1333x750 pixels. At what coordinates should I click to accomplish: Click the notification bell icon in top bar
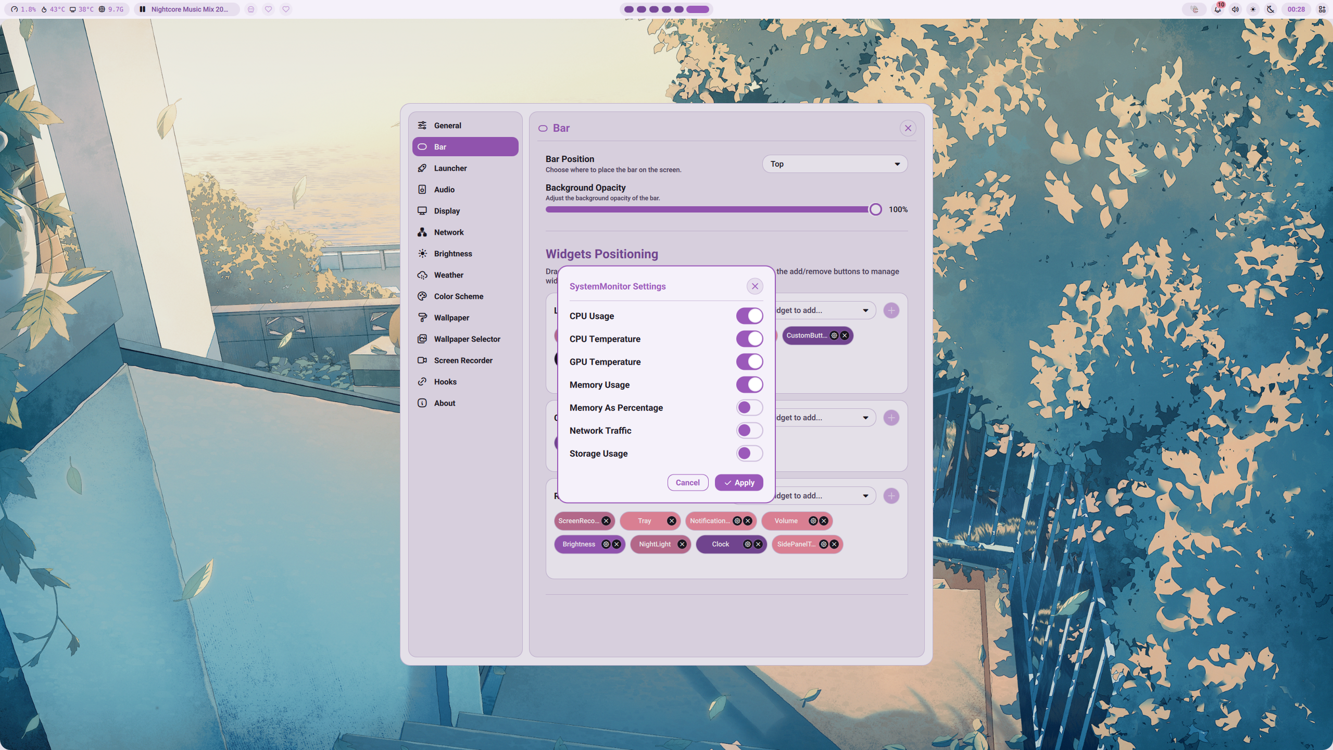[1217, 9]
